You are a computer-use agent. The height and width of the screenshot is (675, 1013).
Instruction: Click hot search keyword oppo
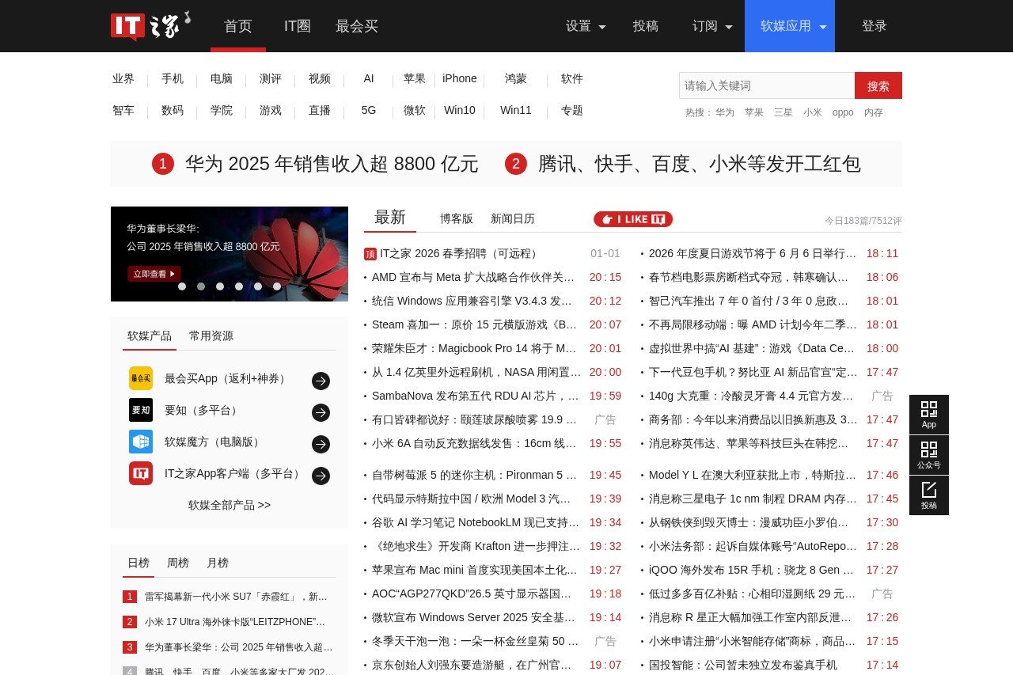(843, 112)
